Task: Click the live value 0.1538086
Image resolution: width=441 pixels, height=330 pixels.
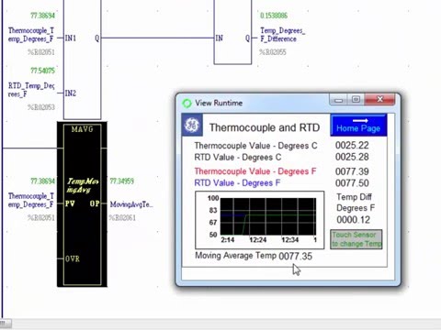Action: [274, 16]
